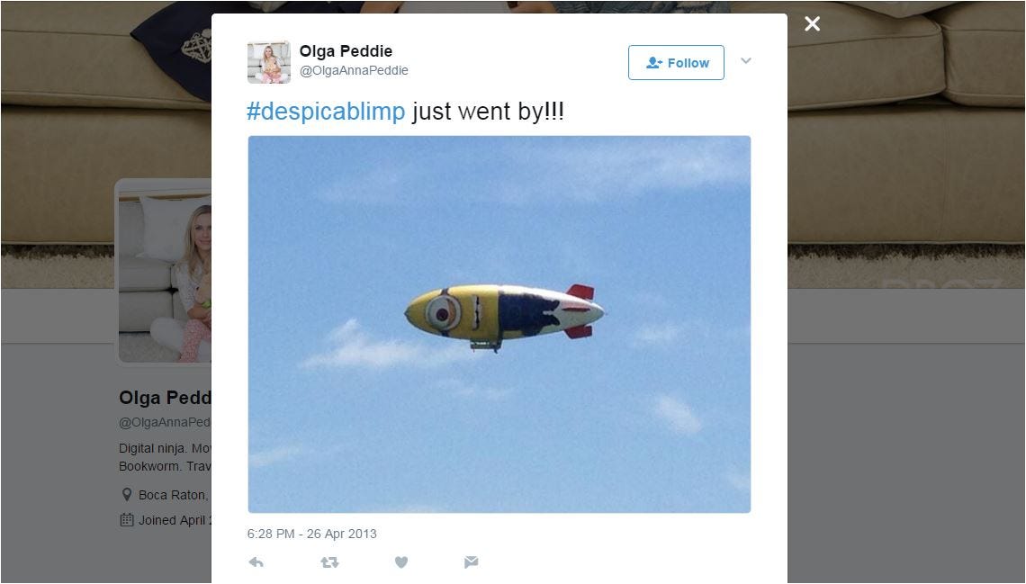Click the location pin icon beside Boca Raton
This screenshot has width=1026, height=584.
[x=127, y=494]
